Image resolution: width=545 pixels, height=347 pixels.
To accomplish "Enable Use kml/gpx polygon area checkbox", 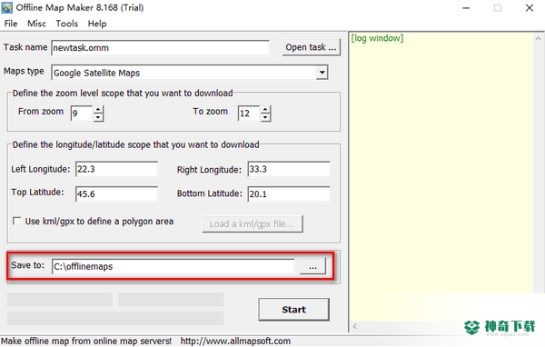I will point(16,221).
